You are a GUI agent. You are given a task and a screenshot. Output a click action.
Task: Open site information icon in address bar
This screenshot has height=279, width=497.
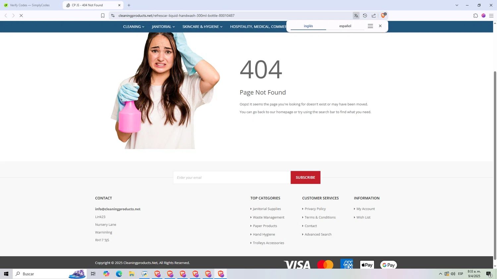[113, 16]
